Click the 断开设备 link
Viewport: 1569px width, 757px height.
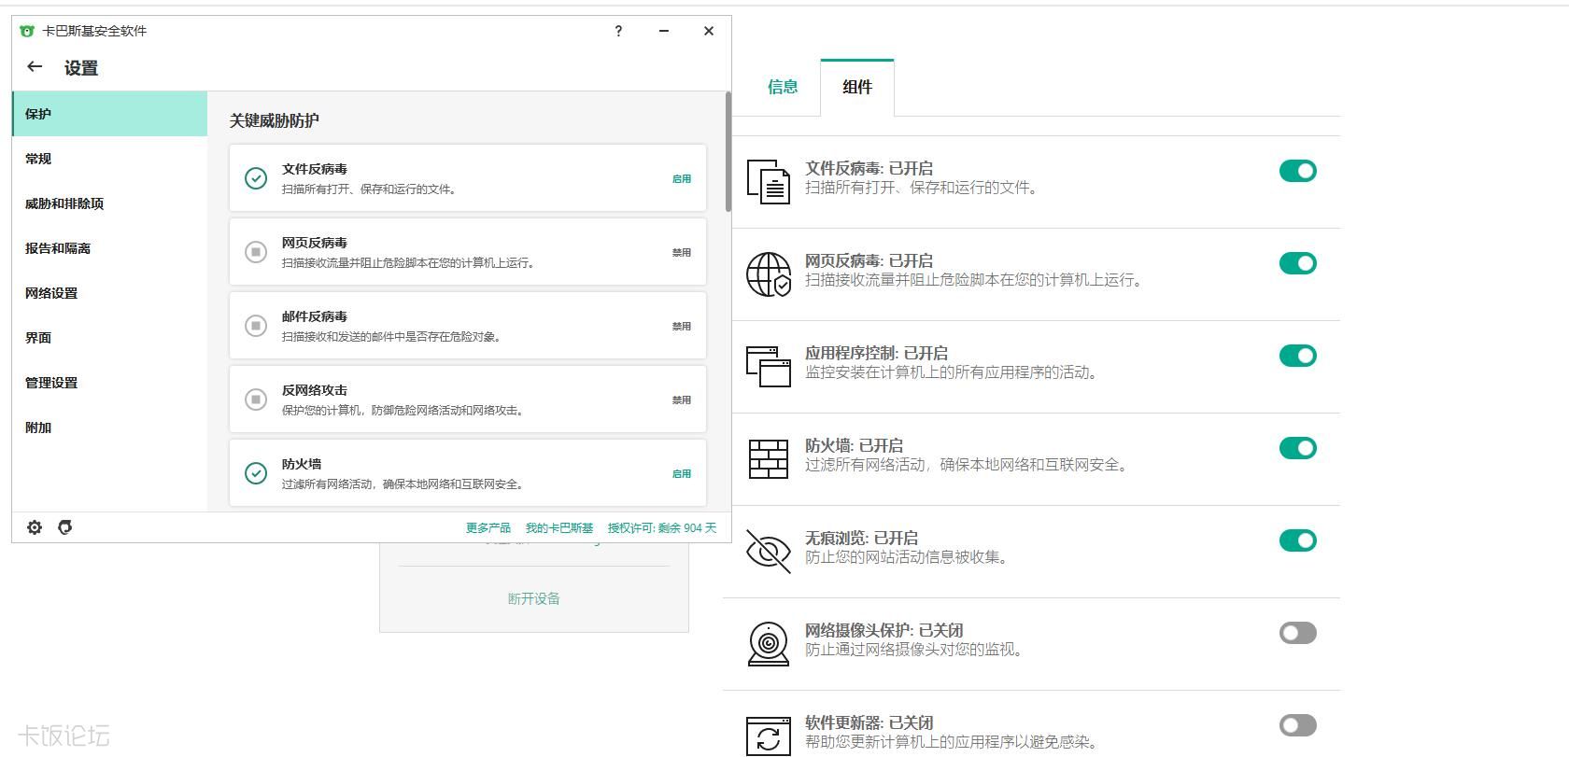(534, 598)
